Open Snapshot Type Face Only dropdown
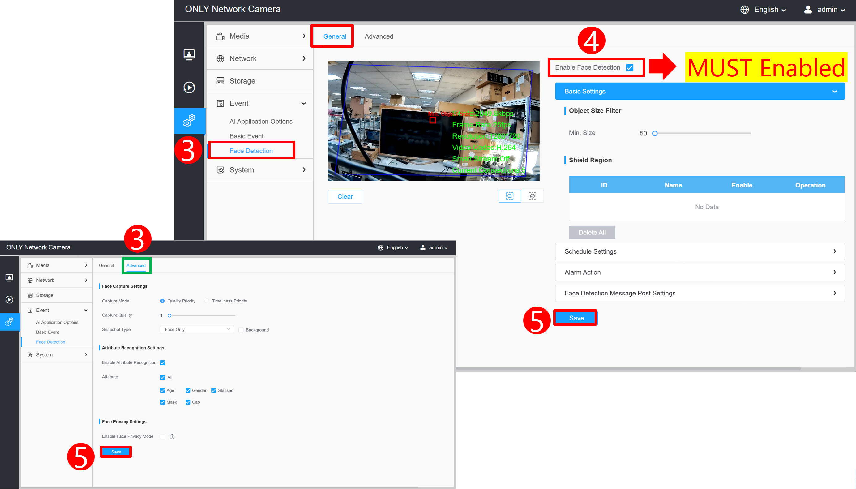 (197, 329)
